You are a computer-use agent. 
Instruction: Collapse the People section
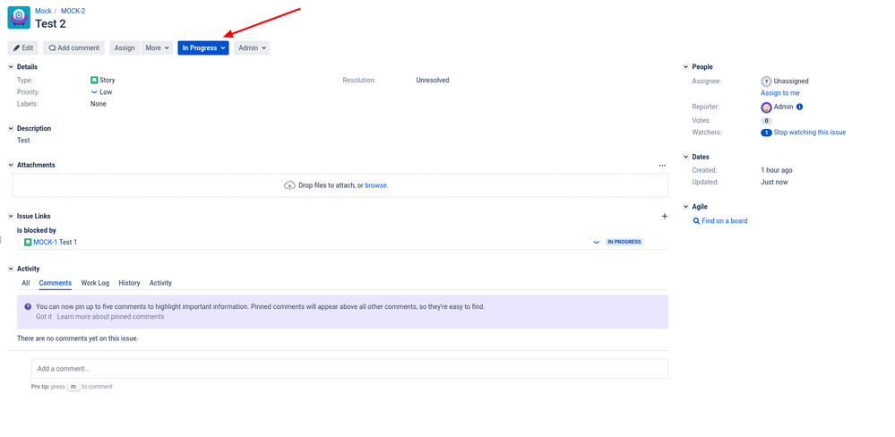click(686, 67)
